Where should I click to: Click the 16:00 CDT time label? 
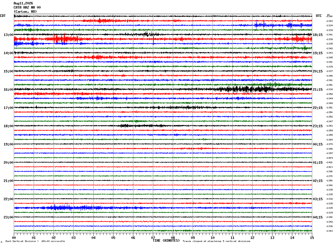pyautogui.click(x=9, y=89)
